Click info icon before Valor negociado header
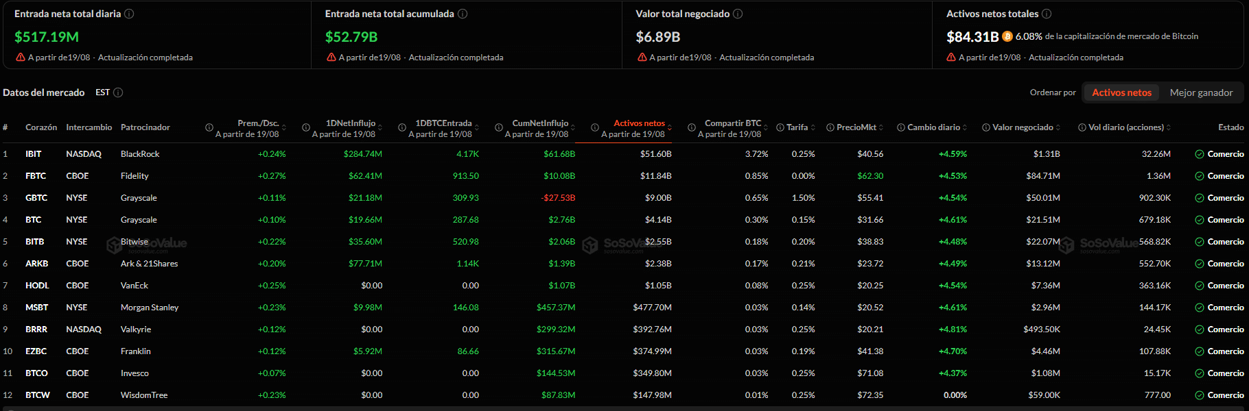Screen dimensions: 1249x411 click(986, 127)
